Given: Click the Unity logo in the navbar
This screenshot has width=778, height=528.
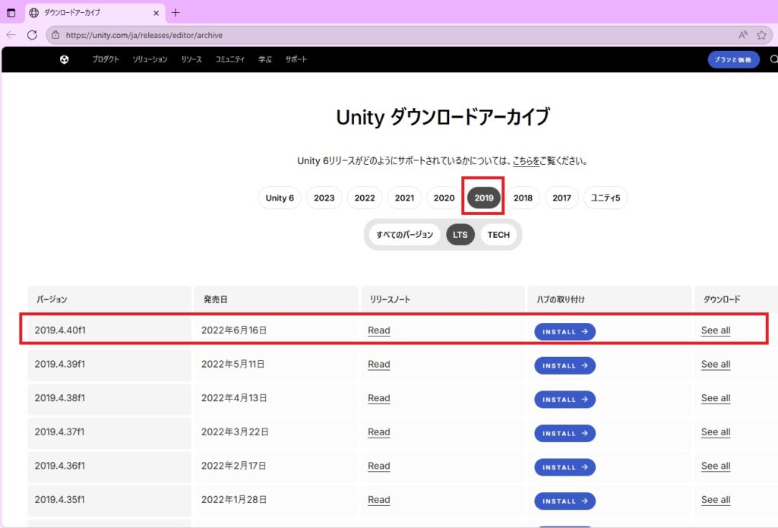Looking at the screenshot, I should (x=64, y=59).
